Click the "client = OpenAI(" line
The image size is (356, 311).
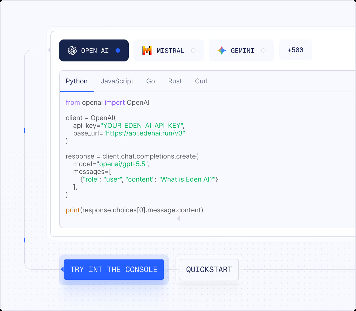91,118
